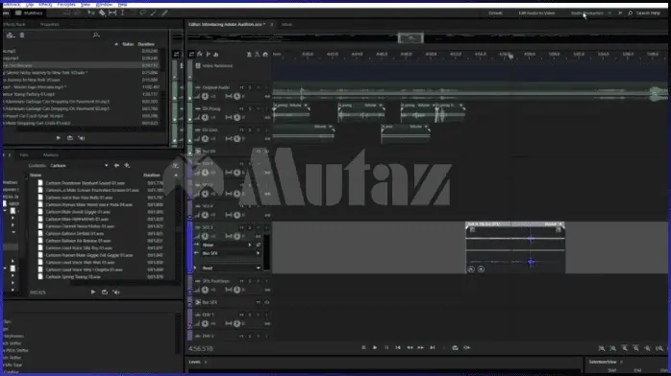The height and width of the screenshot is (376, 671).
Task: Go back in Media Browser
Action: (116, 165)
